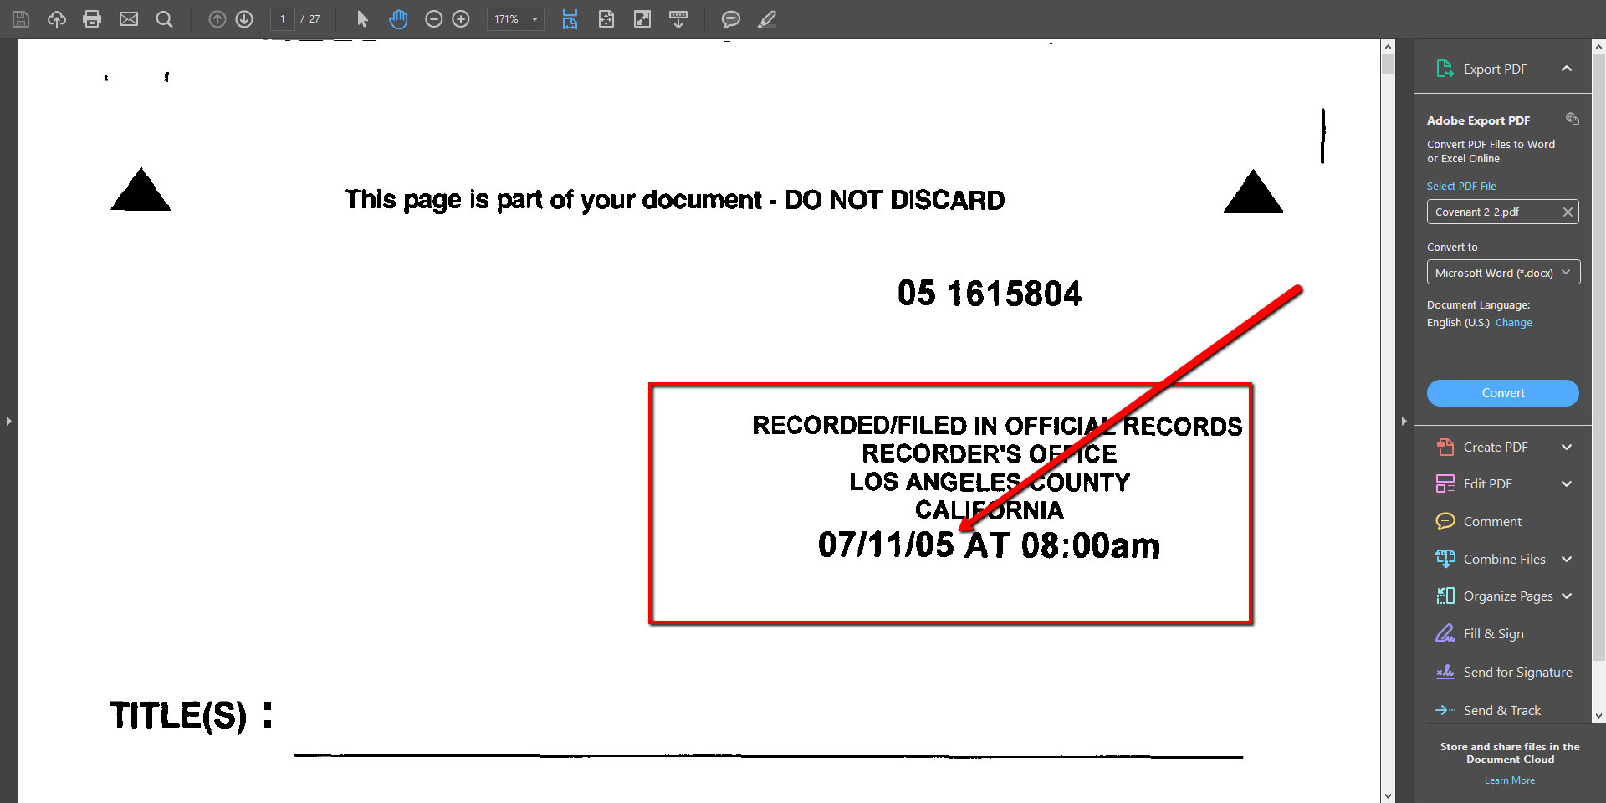
Task: Remove the Covenant 2-2.pdf selected file
Action: (x=1568, y=212)
